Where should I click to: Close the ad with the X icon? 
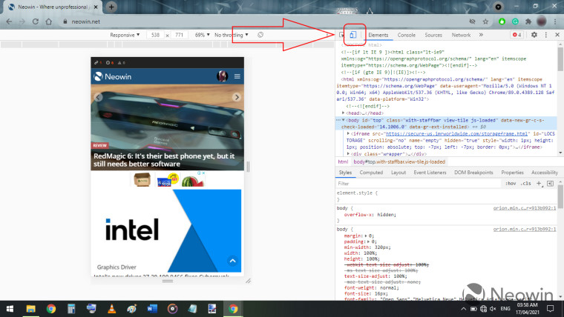click(x=203, y=173)
